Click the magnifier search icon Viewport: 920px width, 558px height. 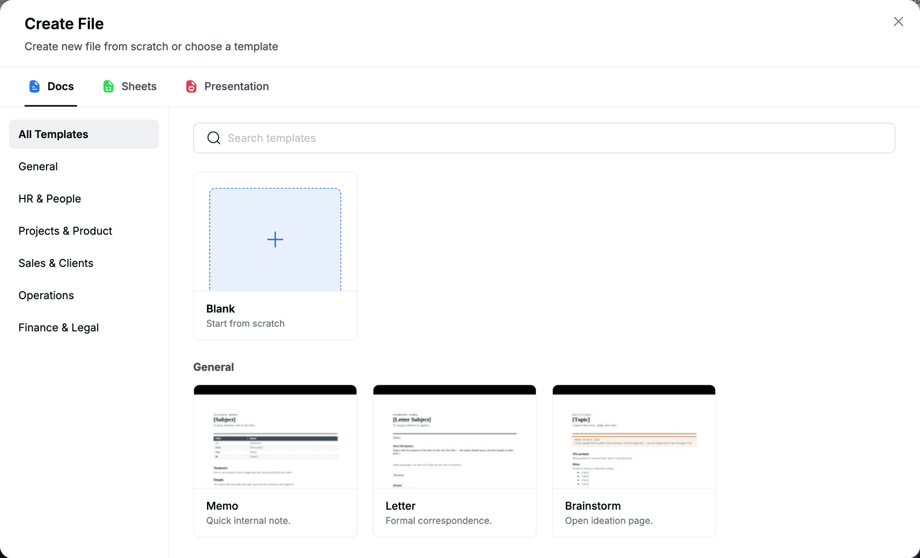[x=214, y=138]
